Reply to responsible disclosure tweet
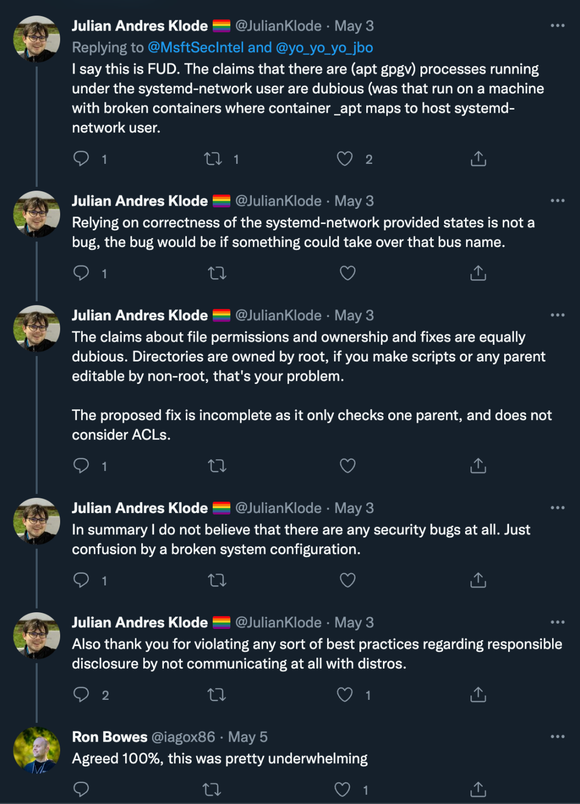 pos(81,694)
